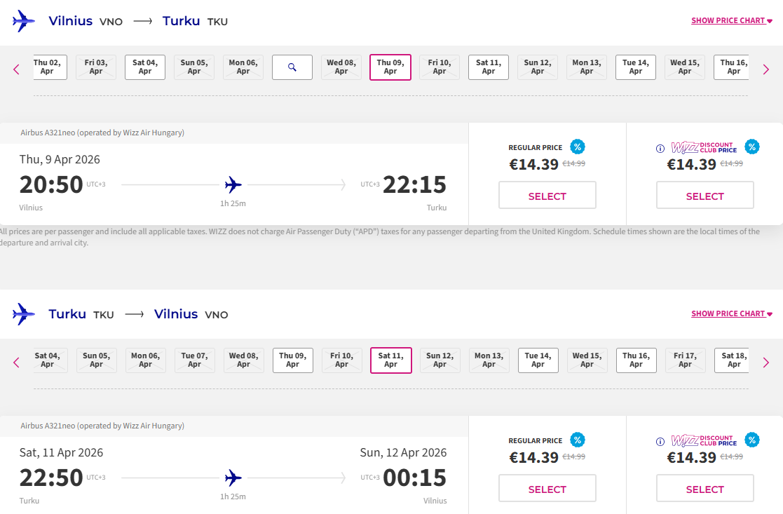This screenshot has height=514, width=783.
Task: Select Discount Club price for 22:50 Turku flight
Action: tap(704, 489)
